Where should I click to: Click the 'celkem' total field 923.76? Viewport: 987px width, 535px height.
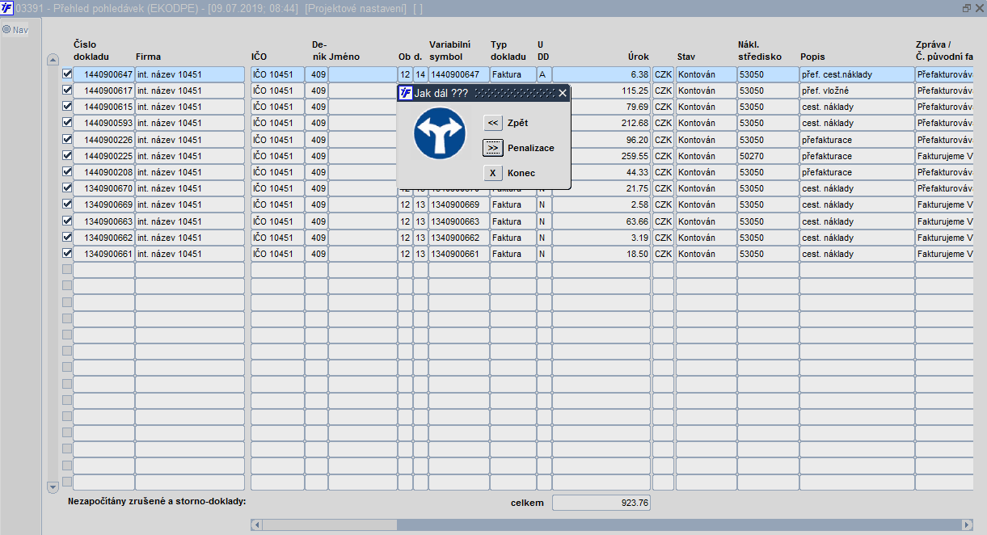[601, 503]
